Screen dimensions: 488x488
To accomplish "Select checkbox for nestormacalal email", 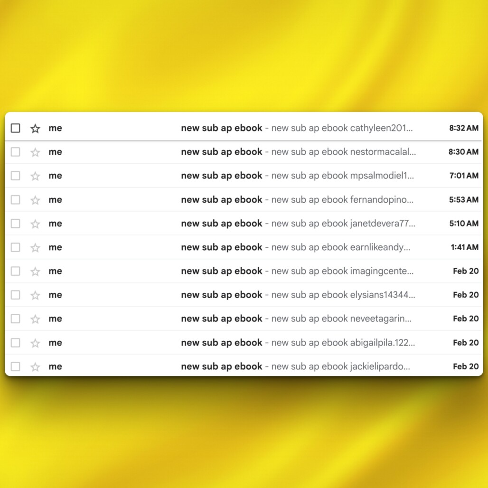I will [x=15, y=152].
